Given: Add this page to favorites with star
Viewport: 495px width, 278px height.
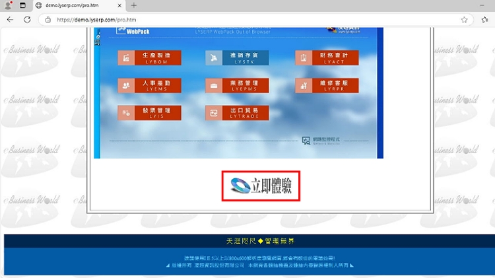Looking at the screenshot, I should pyautogui.click(x=465, y=20).
